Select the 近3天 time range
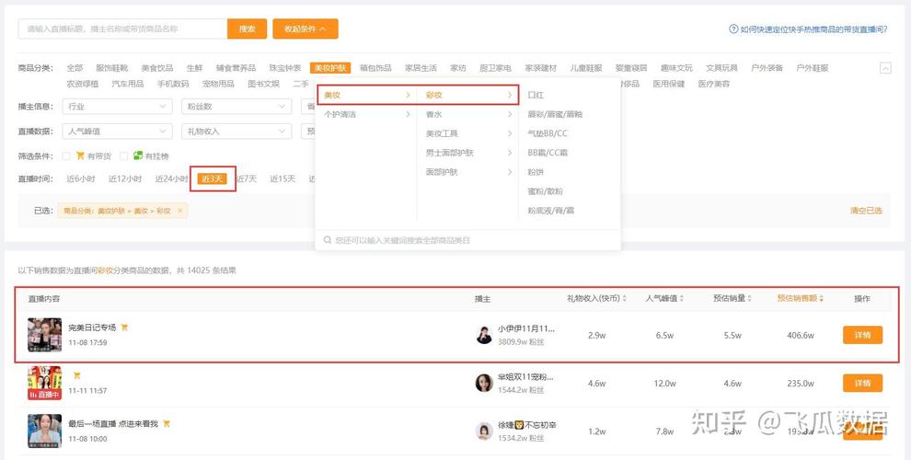911x460 pixels. [213, 178]
